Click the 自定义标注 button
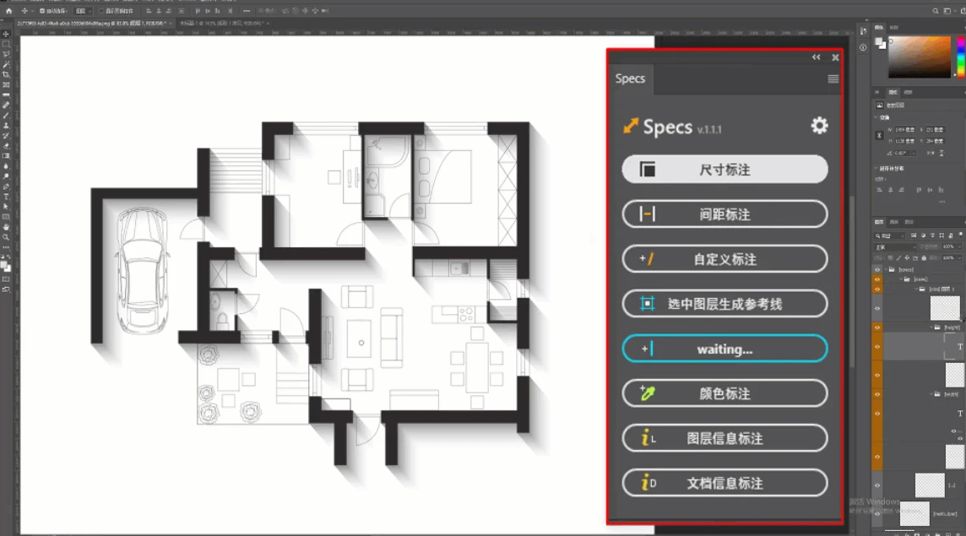The image size is (966, 536). click(x=724, y=259)
